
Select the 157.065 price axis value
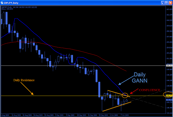pyautogui.click(x=170, y=37)
